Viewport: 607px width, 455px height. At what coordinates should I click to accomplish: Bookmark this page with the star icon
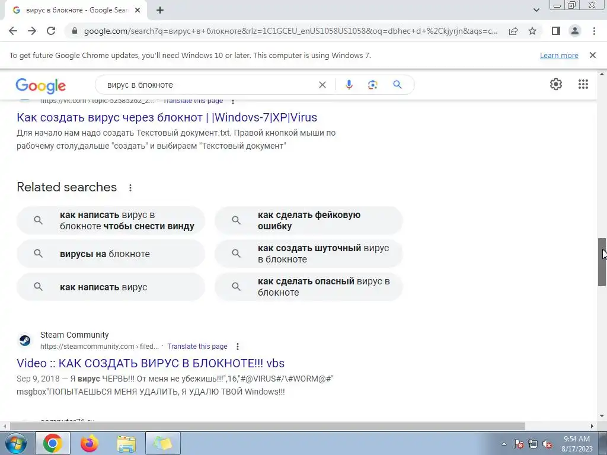pyautogui.click(x=532, y=31)
